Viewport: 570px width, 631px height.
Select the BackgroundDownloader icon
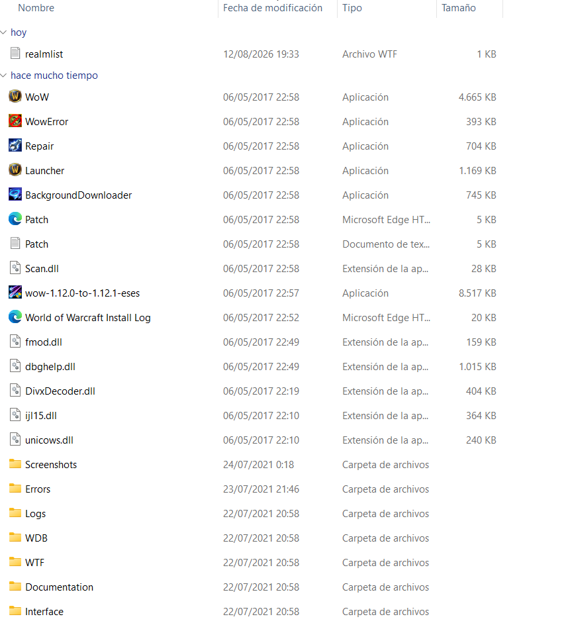15,195
